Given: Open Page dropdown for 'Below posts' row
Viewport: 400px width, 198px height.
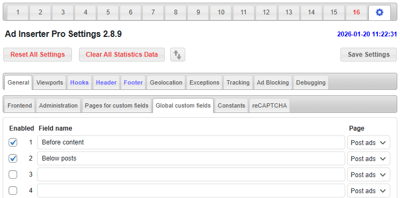Looking at the screenshot, I should click(369, 158).
